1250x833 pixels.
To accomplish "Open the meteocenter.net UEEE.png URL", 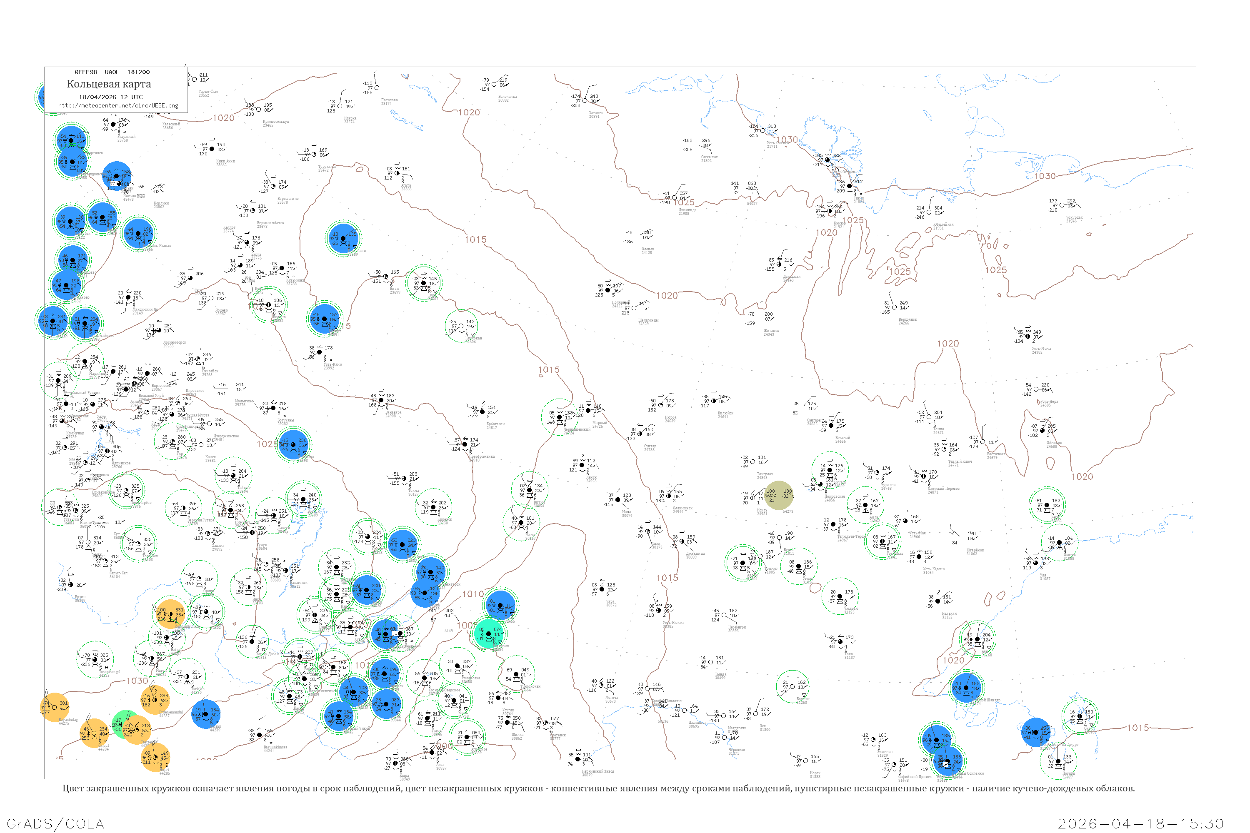I will pos(118,106).
